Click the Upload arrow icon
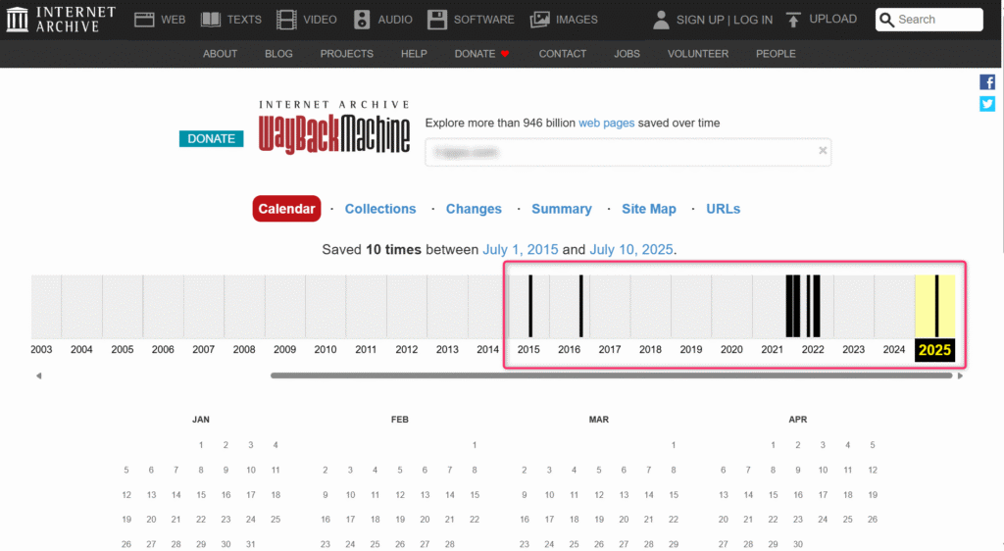Screen dimensions: 1004x551 click(x=793, y=20)
